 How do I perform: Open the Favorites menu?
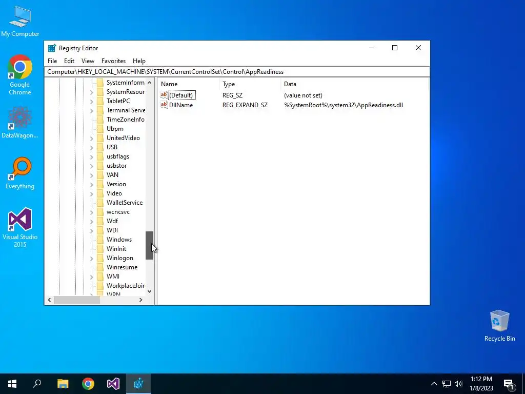(x=113, y=61)
